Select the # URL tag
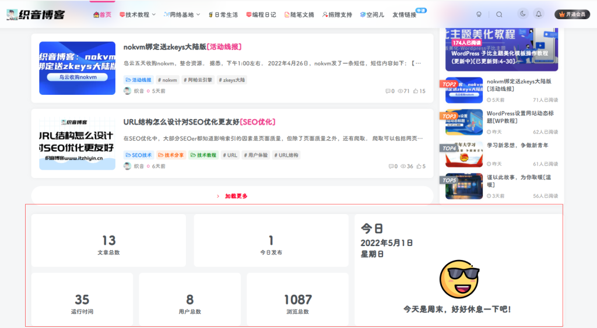The image size is (597, 328). 230,155
